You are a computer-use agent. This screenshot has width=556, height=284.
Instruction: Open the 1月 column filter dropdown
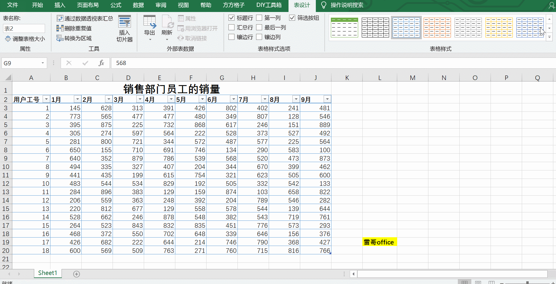pyautogui.click(x=77, y=99)
